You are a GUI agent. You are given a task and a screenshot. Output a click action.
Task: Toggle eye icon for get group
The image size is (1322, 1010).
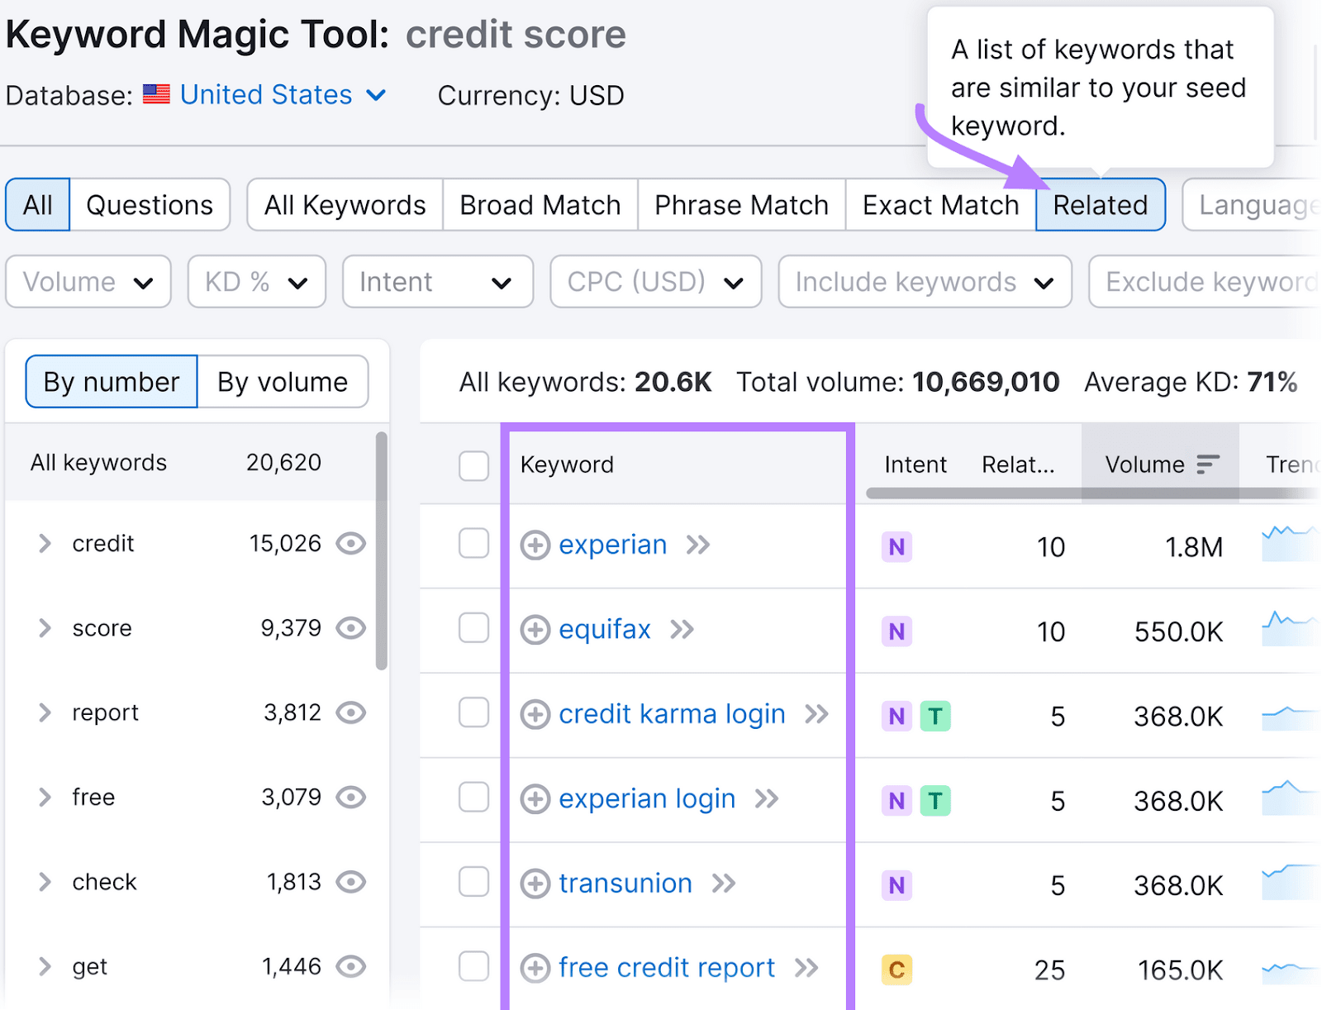(351, 966)
